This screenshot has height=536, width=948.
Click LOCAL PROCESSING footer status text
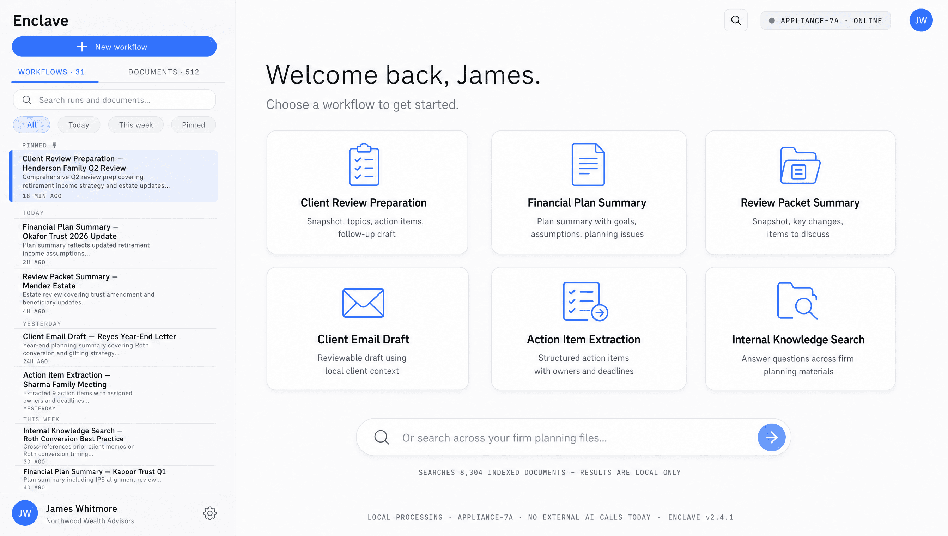(405, 517)
